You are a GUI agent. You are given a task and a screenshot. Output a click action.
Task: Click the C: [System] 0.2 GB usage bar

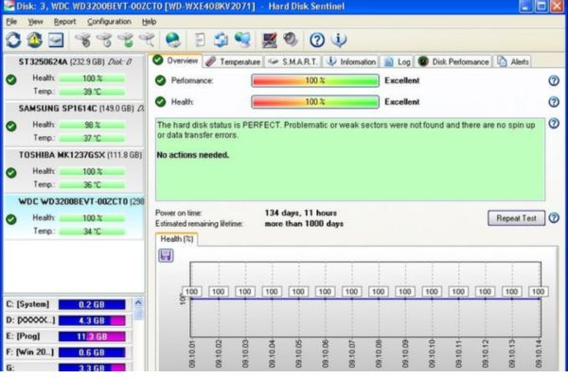[x=92, y=304]
